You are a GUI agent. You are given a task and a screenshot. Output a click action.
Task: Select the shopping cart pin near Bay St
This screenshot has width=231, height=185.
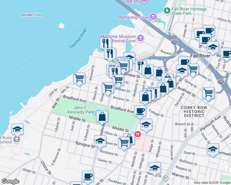(79, 79)
